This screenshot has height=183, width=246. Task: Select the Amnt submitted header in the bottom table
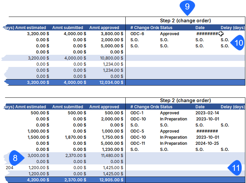68,107
